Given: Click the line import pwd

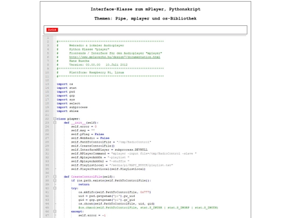Looking at the screenshot, I should point(66,92).
